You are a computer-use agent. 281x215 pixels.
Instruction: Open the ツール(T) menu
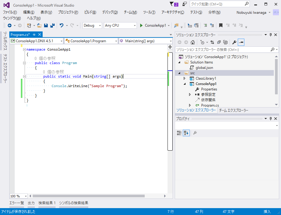(149, 12)
